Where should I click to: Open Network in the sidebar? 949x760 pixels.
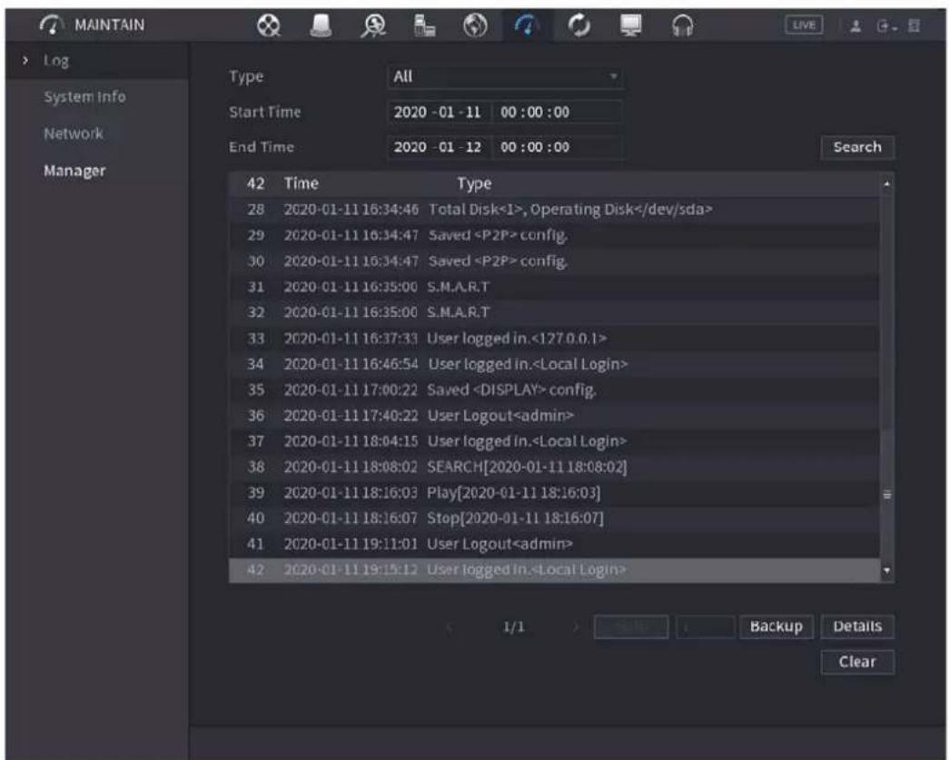pos(74,133)
